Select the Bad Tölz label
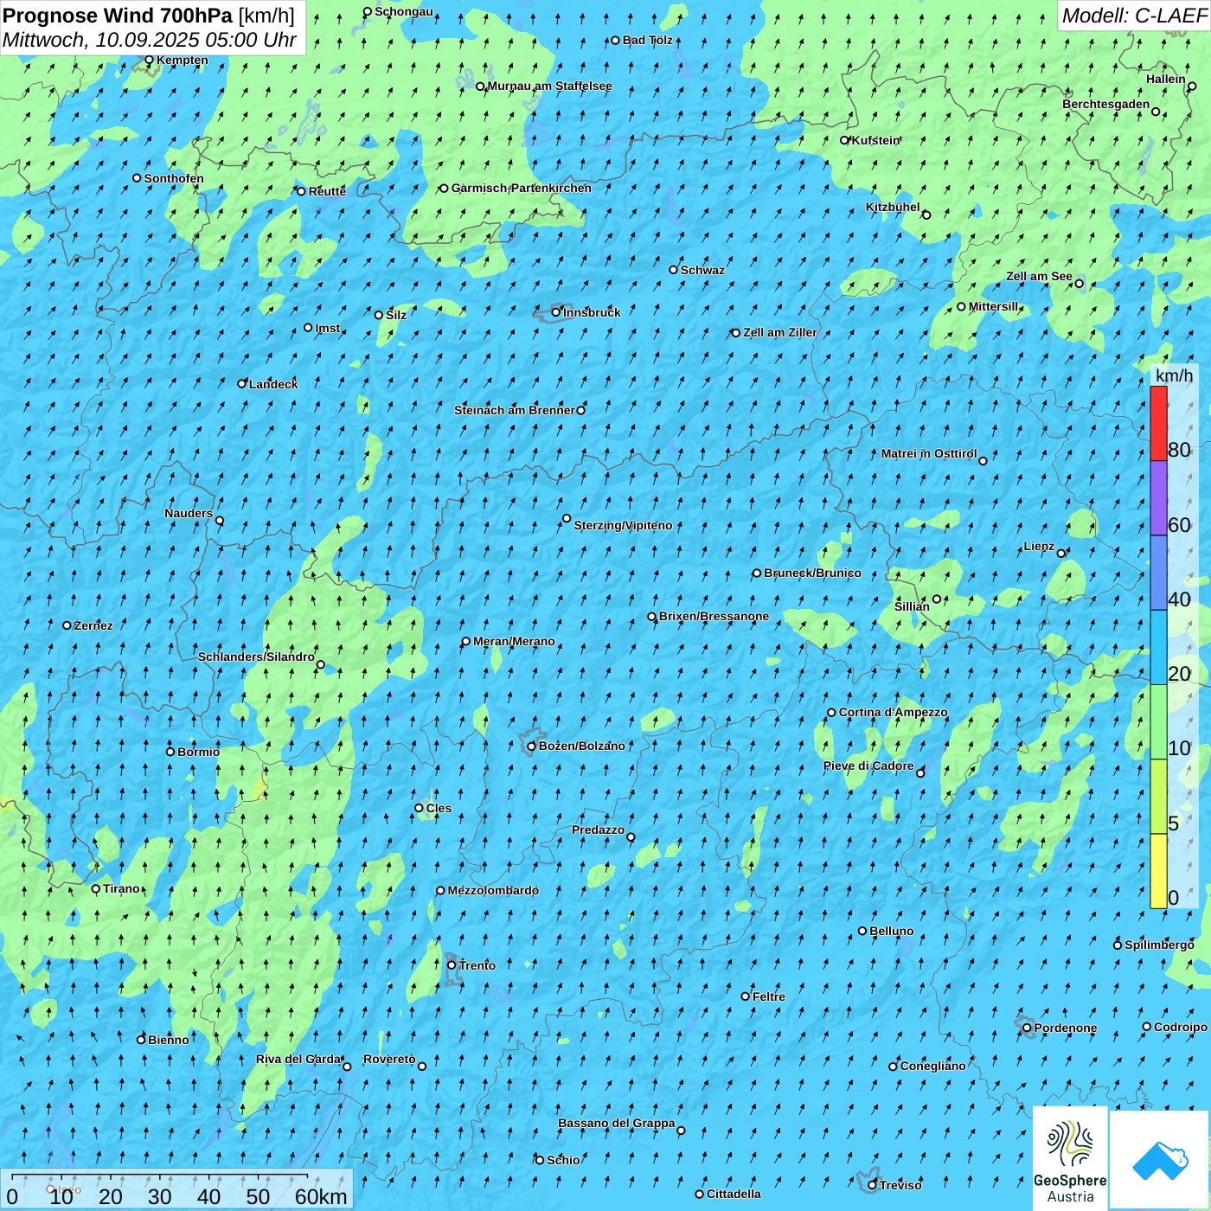 (648, 40)
